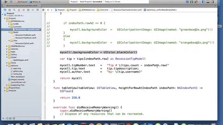Click RecessionTipsViewController.swift in jump bar

coord(126,10)
